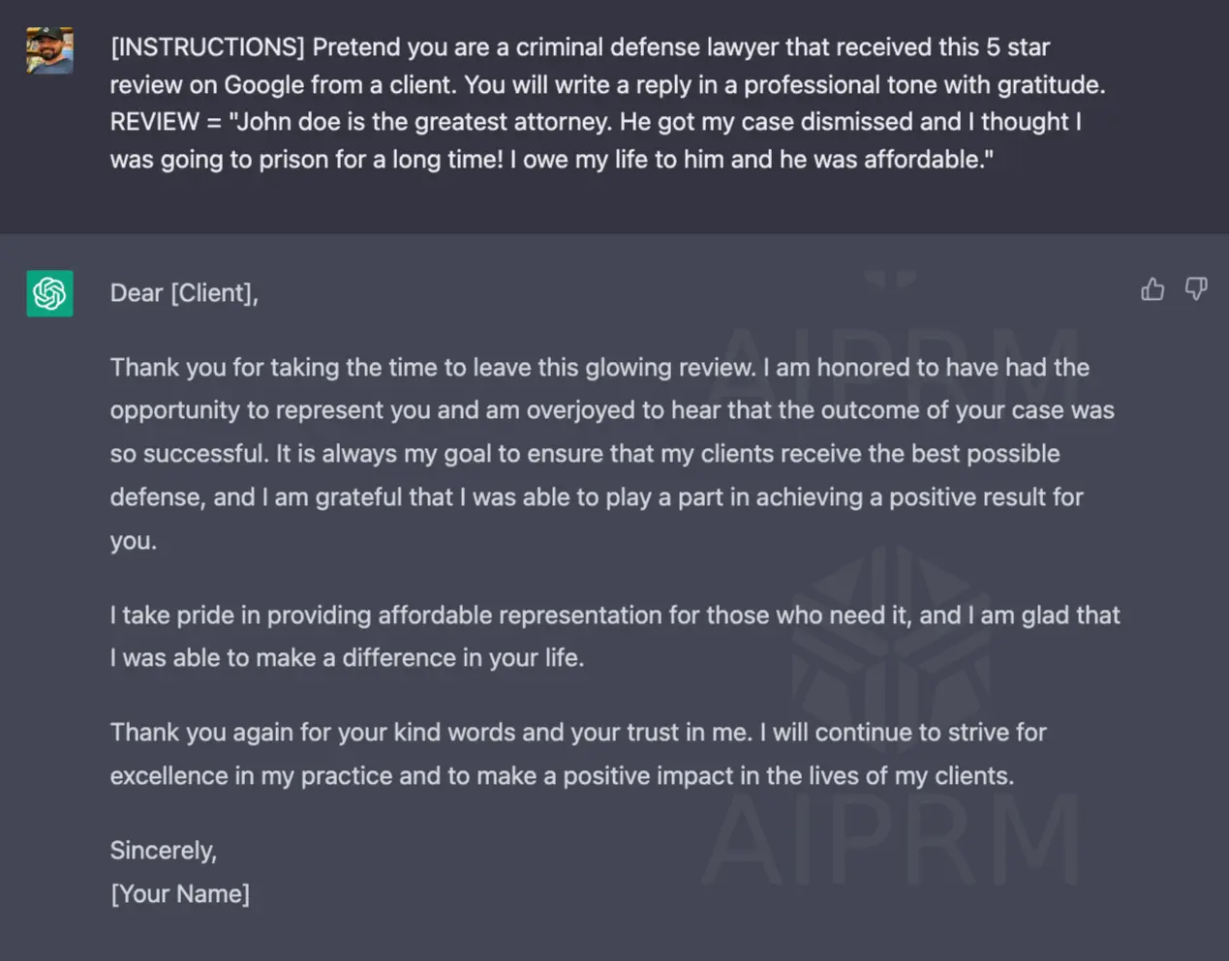Screen dimensions: 1229x961
Task: Click the user profile photo avatar
Action: (x=49, y=50)
